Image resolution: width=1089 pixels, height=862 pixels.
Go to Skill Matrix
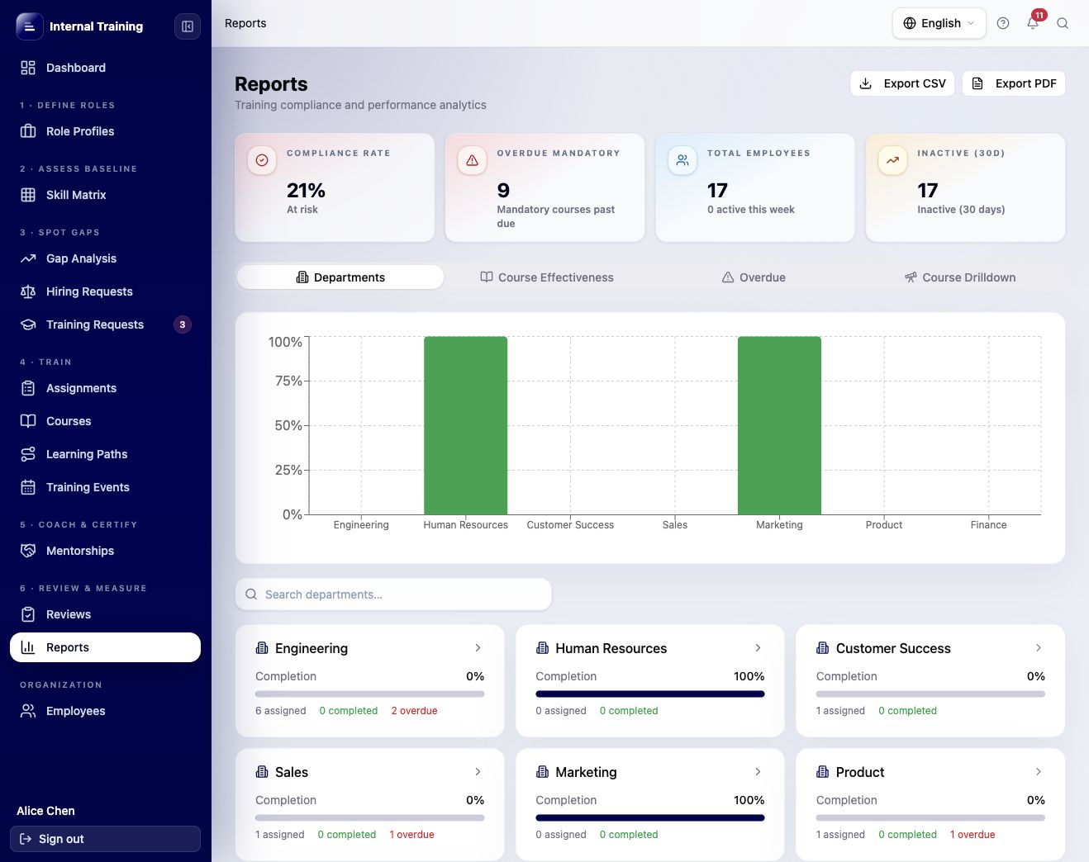pos(105,195)
